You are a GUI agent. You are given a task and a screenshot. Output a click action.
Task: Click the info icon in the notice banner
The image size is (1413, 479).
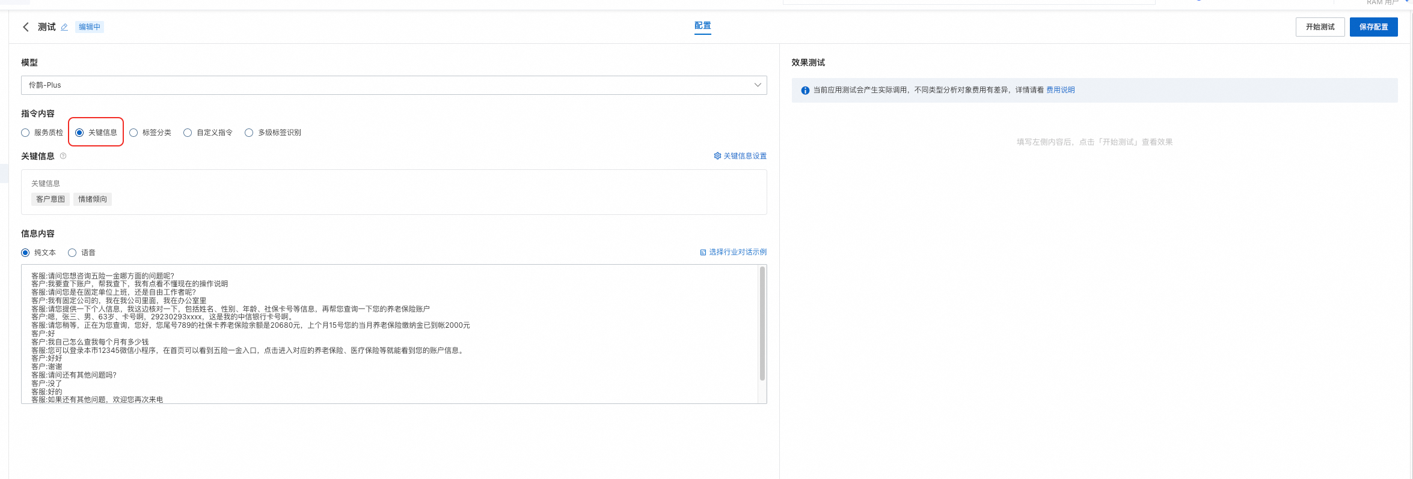pyautogui.click(x=805, y=90)
